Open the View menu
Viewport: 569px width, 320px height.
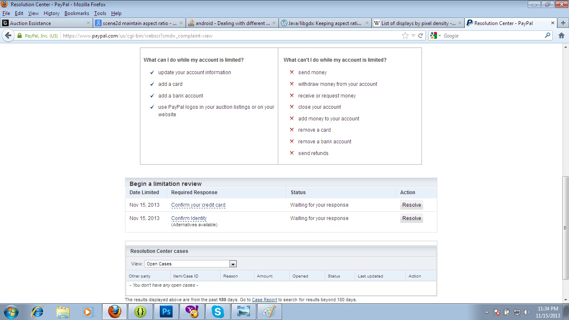33,13
